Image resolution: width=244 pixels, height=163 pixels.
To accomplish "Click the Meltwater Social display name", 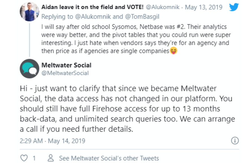I will pos(66,65).
